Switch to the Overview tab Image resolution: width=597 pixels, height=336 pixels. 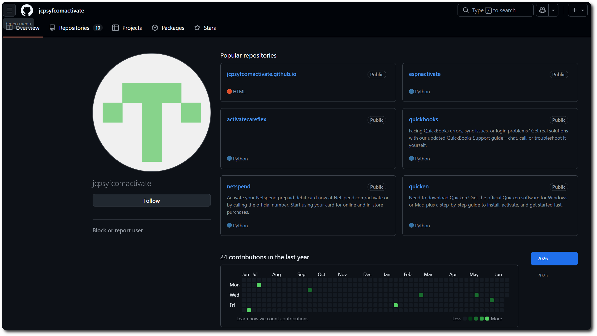(x=23, y=28)
